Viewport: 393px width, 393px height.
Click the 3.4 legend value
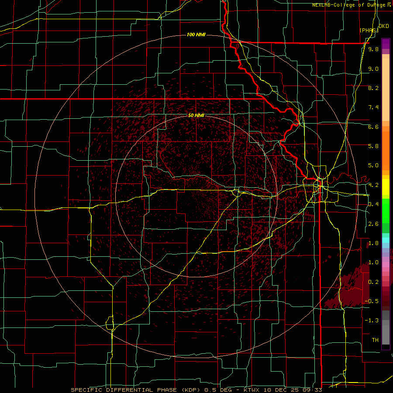tap(373, 204)
